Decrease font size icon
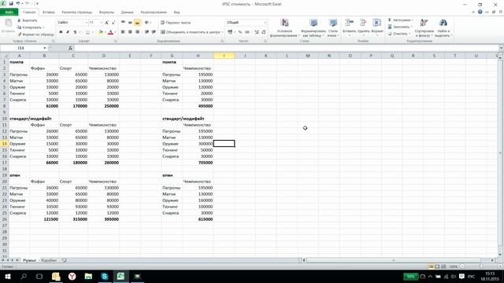This screenshot has height=283, width=504. (113, 23)
